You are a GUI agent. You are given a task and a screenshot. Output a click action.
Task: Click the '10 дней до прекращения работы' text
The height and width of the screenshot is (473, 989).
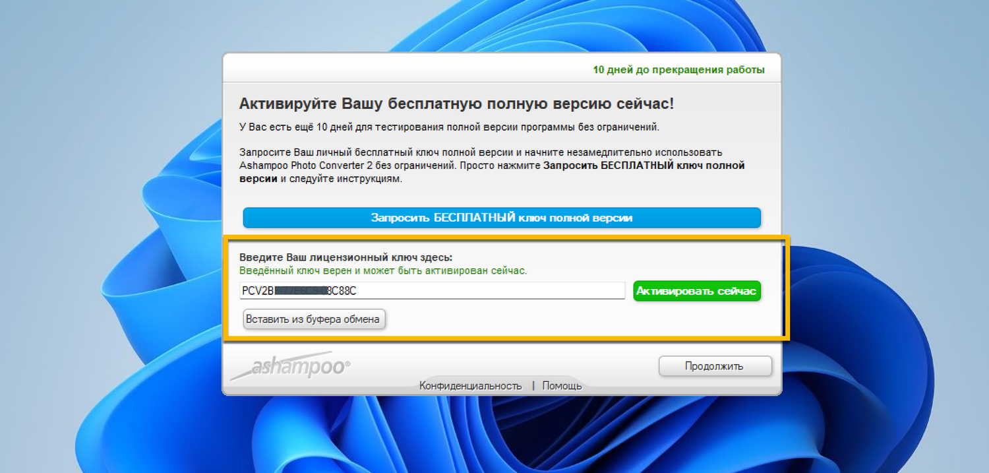[x=678, y=69]
